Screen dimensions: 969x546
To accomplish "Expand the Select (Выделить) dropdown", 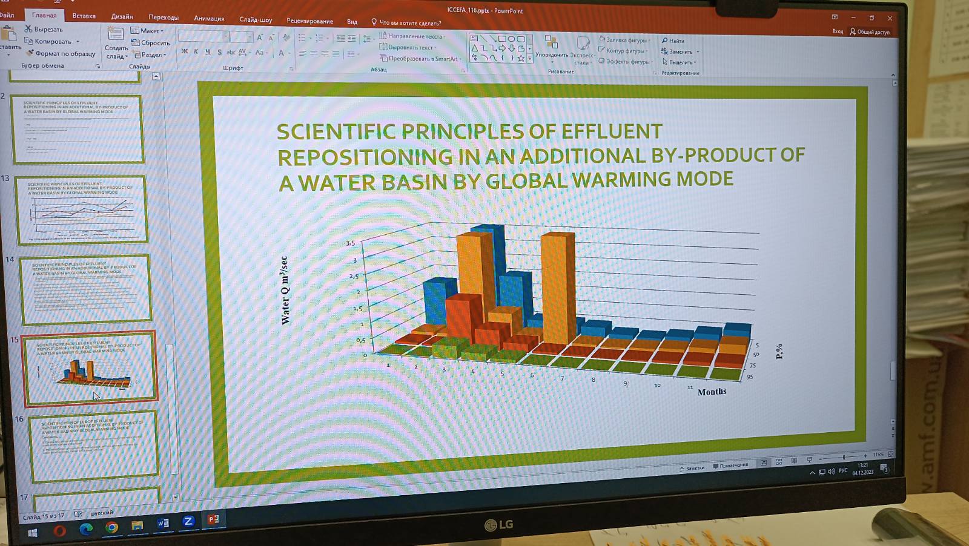I will tap(680, 62).
